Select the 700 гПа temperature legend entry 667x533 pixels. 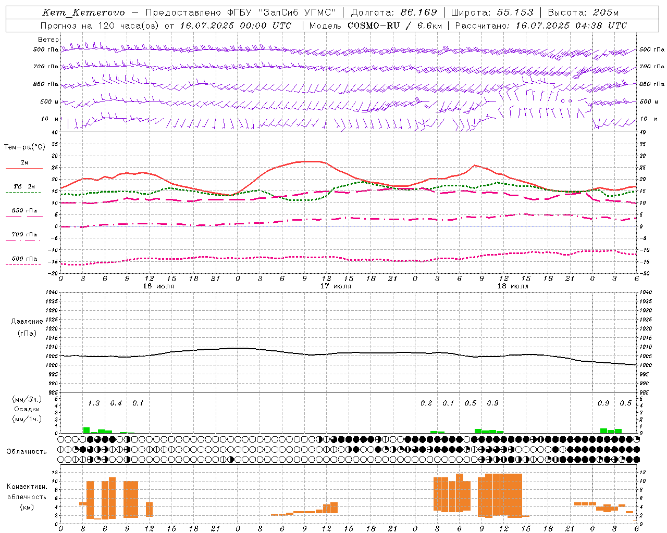coord(24,235)
